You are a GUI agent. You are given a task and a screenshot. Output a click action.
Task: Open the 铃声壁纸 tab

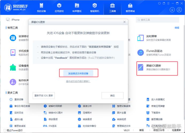(x=77, y=8)
